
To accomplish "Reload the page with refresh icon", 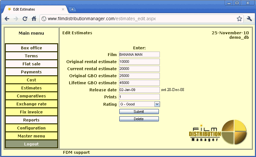I will pos(25,19).
